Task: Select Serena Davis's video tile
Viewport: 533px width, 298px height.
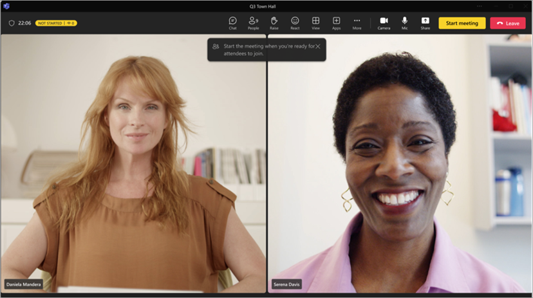Action: [400, 161]
